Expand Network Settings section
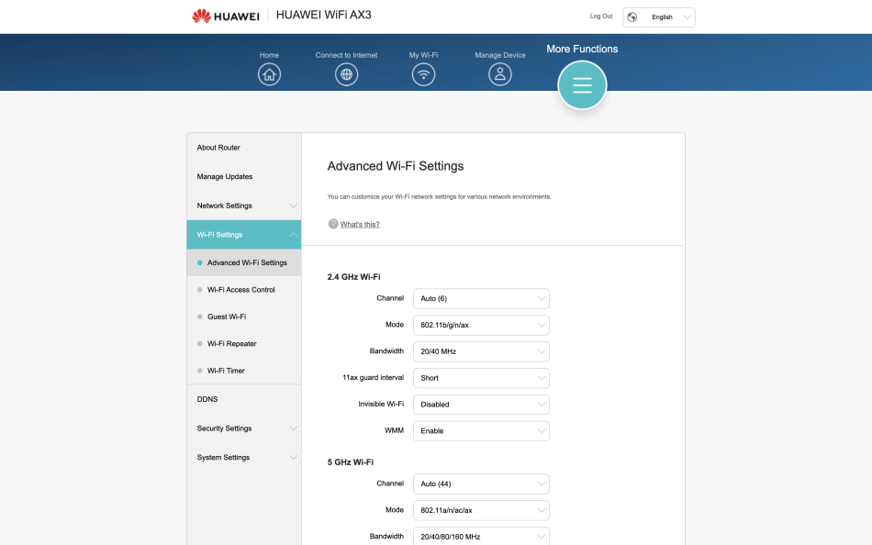 pyautogui.click(x=244, y=206)
